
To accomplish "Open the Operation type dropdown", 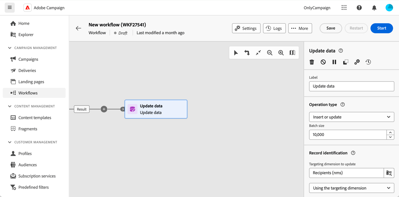I will (351, 117).
